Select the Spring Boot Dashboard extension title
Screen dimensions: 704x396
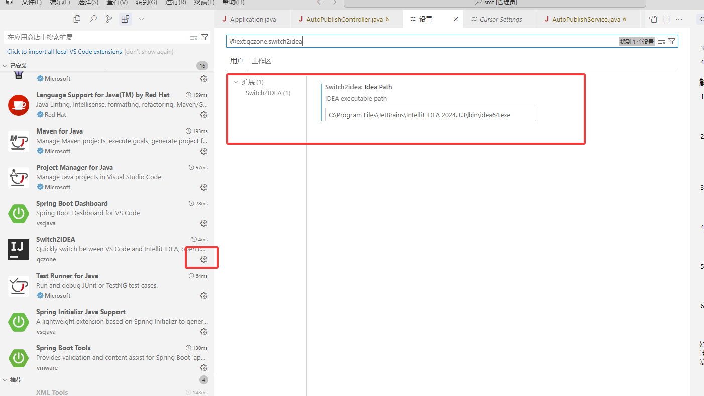pyautogui.click(x=72, y=203)
